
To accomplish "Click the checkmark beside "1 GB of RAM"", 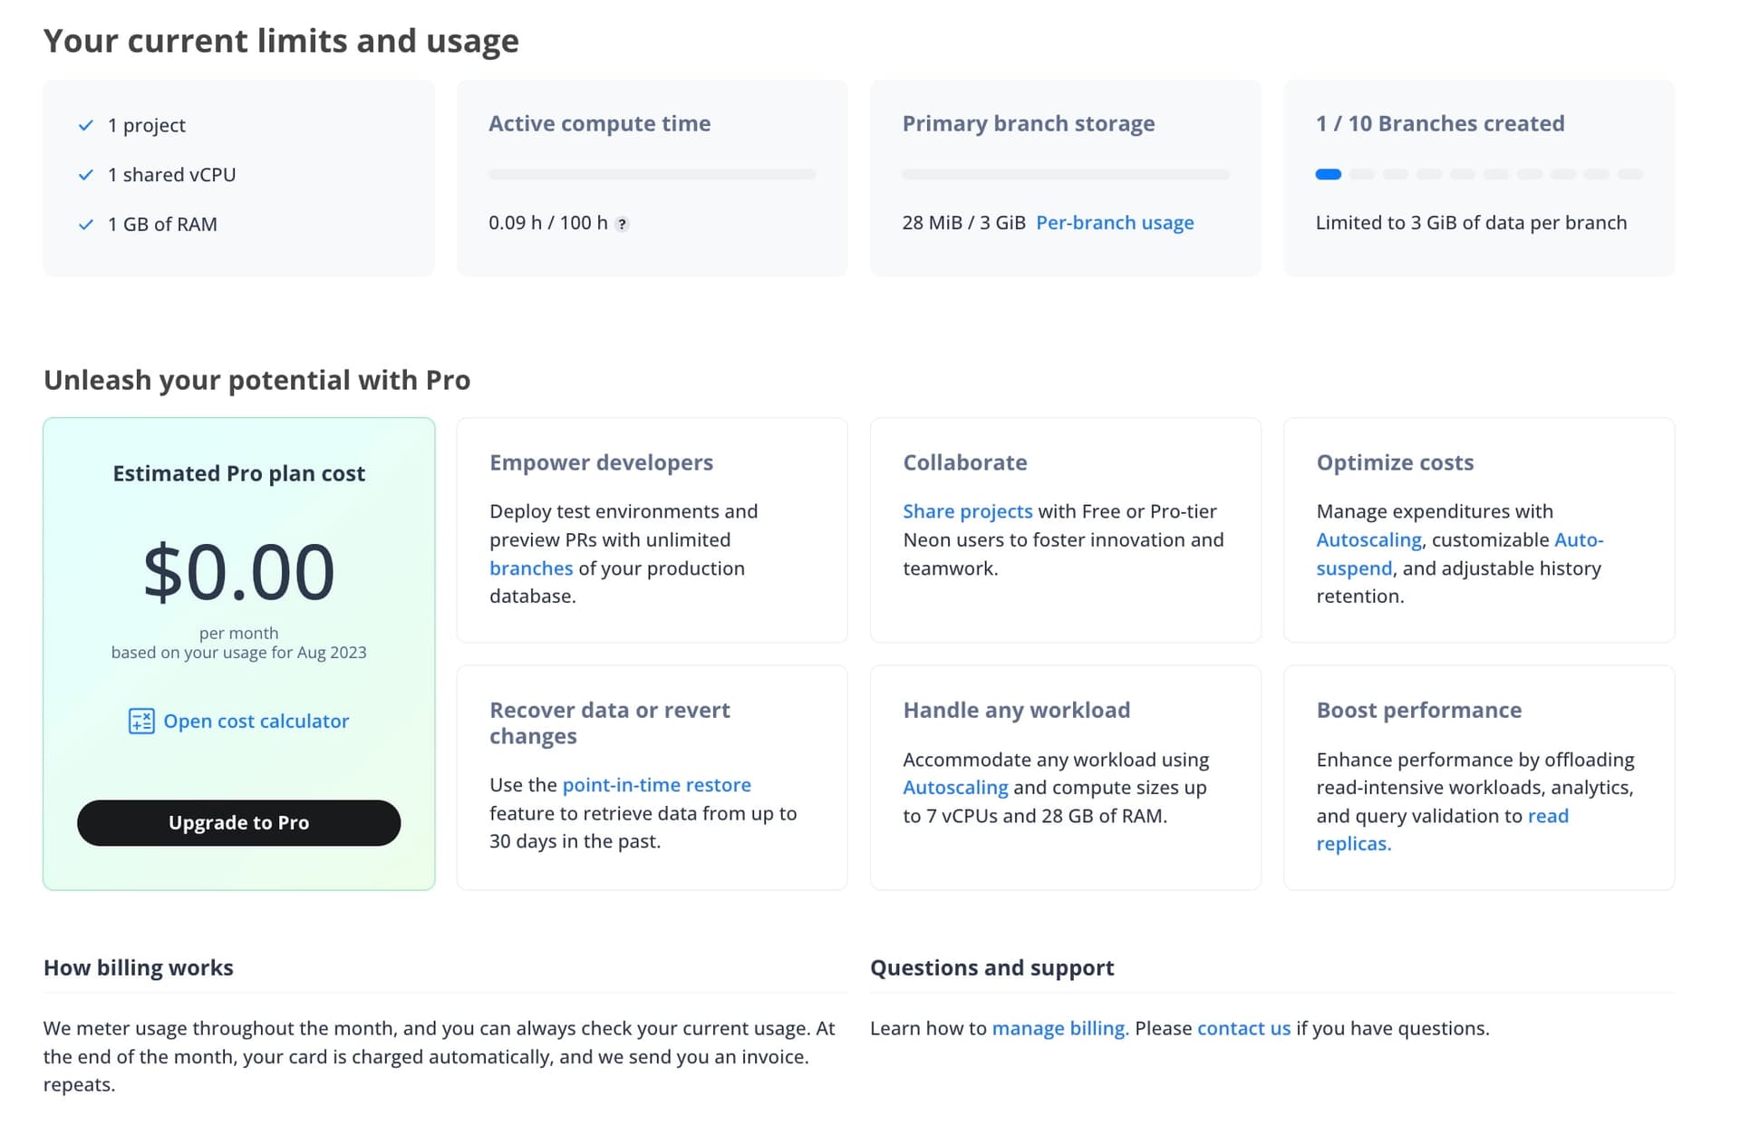I will point(86,224).
